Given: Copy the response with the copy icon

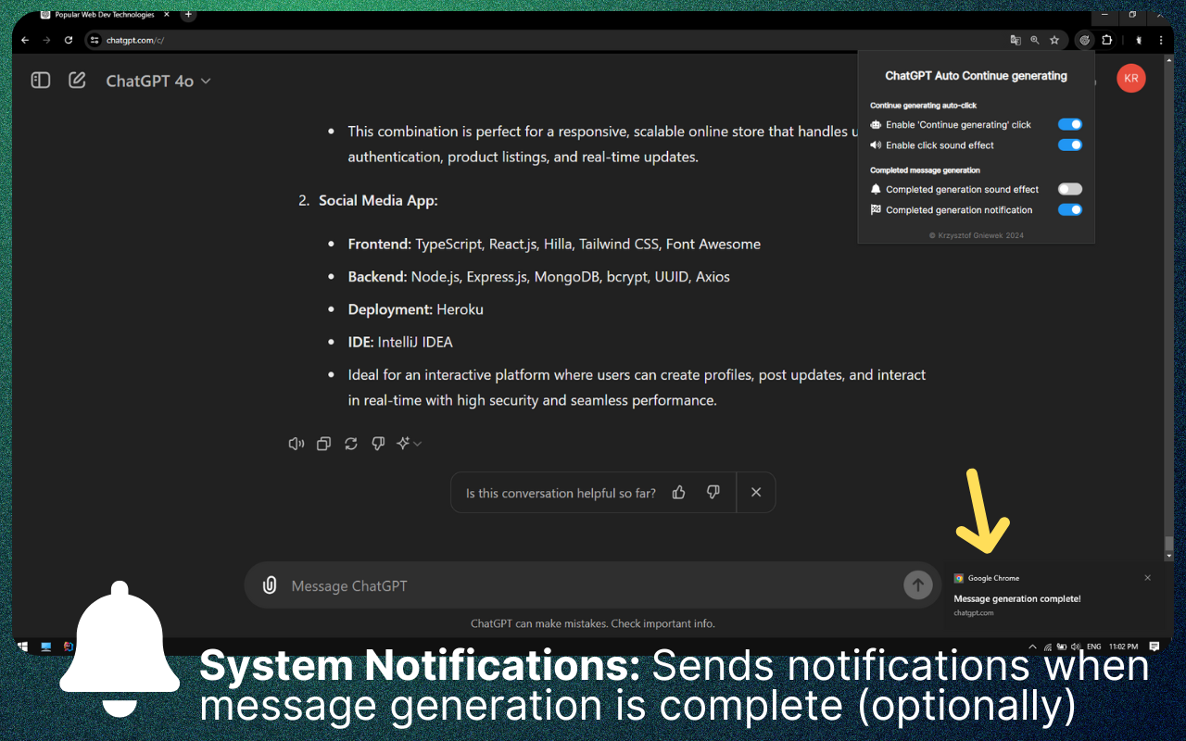Looking at the screenshot, I should tap(323, 444).
